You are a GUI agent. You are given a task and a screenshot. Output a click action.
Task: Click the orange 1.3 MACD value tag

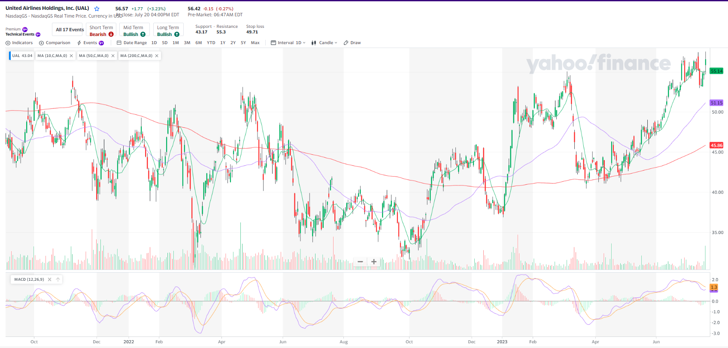pyautogui.click(x=714, y=287)
